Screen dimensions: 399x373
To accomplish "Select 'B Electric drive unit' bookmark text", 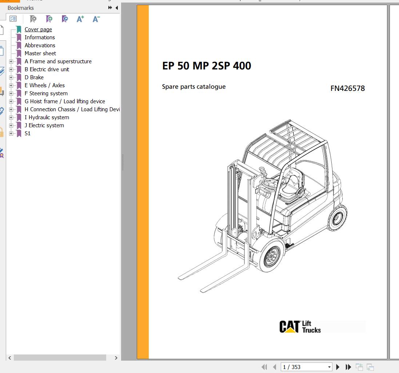I will (x=47, y=69).
